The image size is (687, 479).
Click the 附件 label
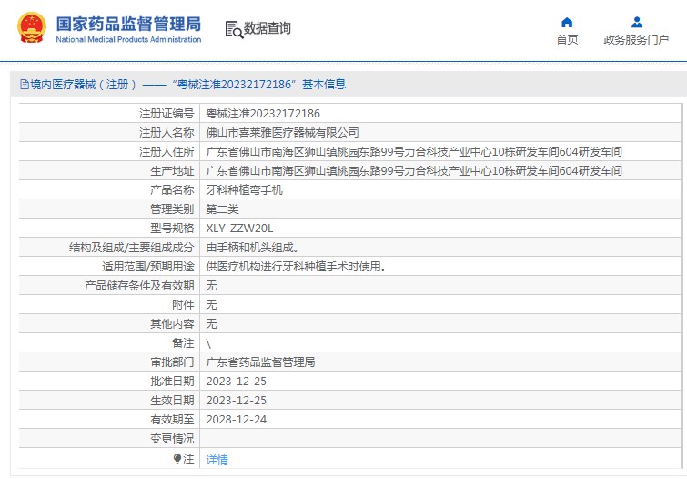coord(183,305)
